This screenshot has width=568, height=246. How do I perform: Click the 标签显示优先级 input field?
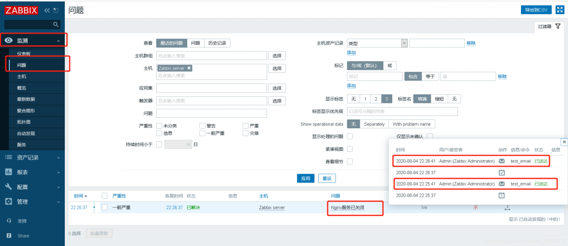click(402, 111)
